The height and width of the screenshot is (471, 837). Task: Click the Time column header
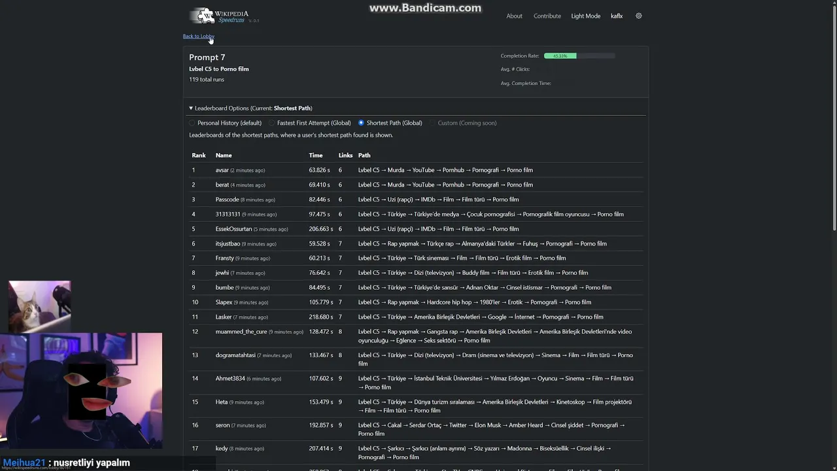[316, 155]
